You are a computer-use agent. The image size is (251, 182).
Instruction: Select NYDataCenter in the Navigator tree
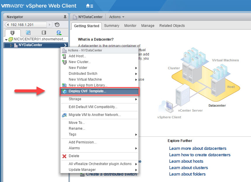[36, 45]
